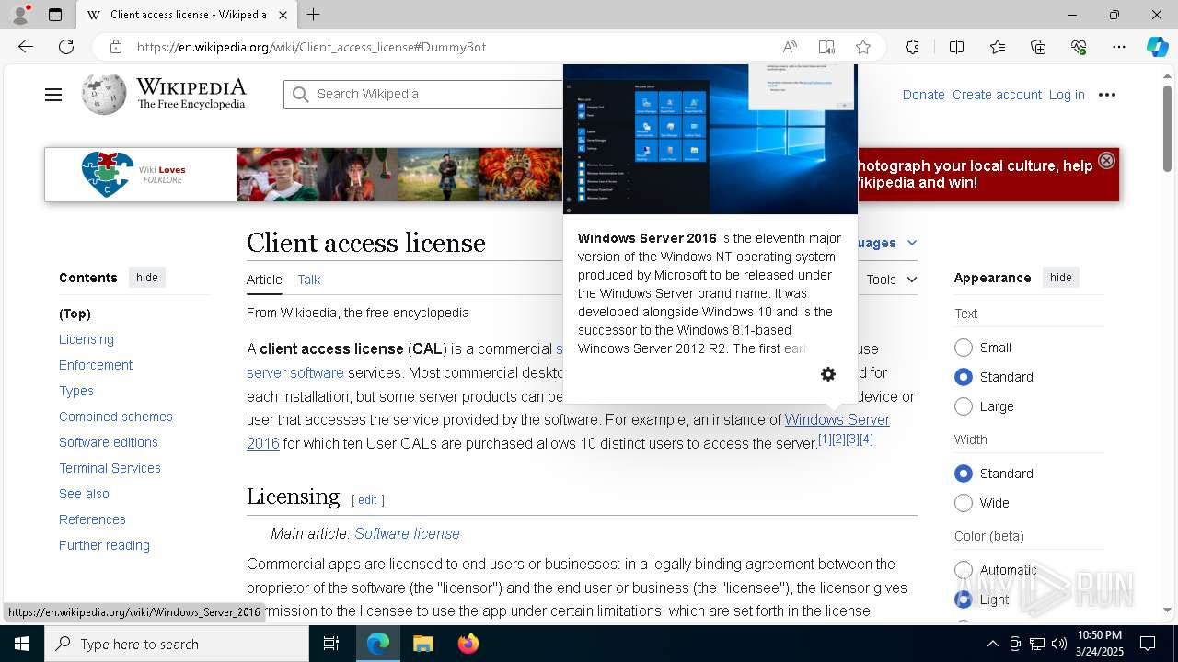The image size is (1178, 662).
Task: Select Light color mode
Action: click(964, 599)
